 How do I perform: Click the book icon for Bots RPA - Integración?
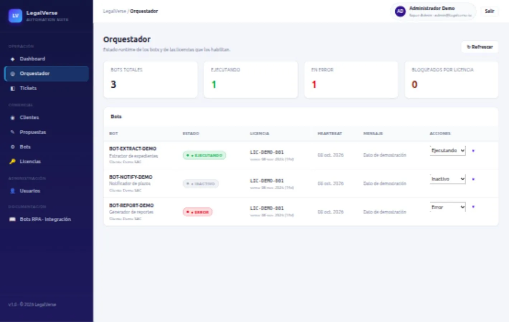tap(13, 219)
